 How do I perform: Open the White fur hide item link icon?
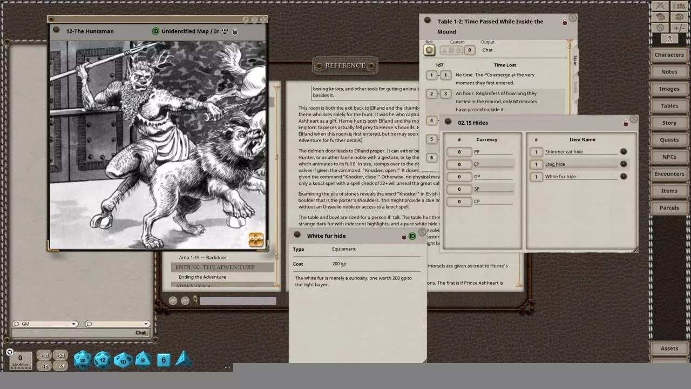click(x=624, y=177)
